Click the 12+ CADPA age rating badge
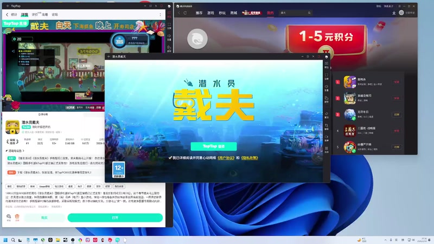The image size is (434, 244). point(118,170)
